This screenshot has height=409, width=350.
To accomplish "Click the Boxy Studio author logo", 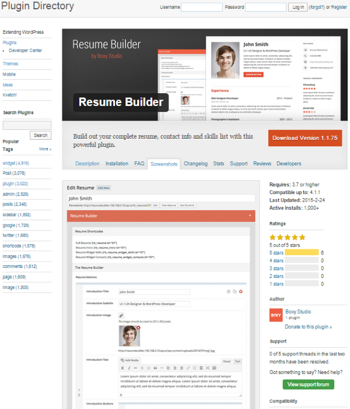I will coord(276,315).
